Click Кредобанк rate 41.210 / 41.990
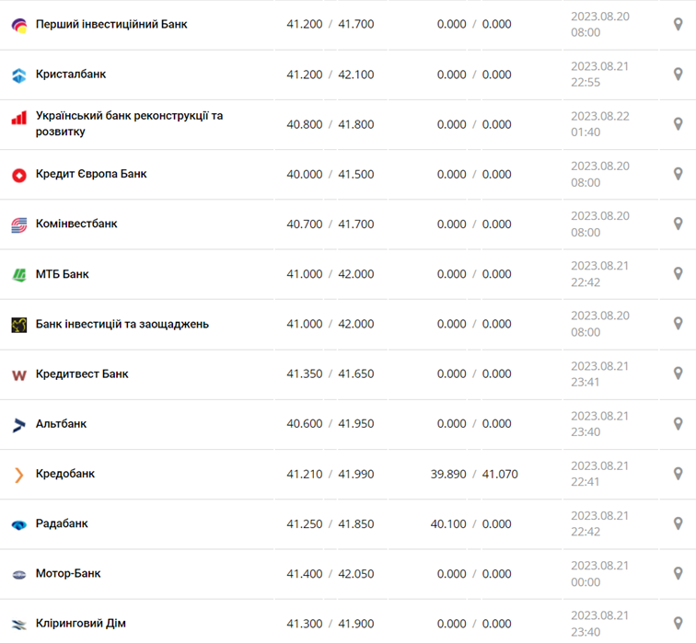This screenshot has height=643, width=696. [x=330, y=474]
